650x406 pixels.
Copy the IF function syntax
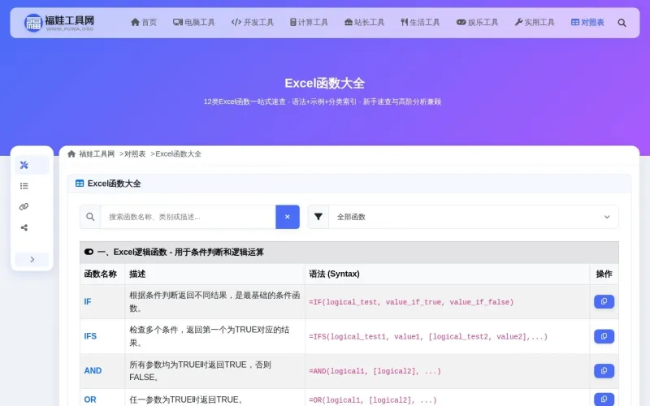click(604, 301)
